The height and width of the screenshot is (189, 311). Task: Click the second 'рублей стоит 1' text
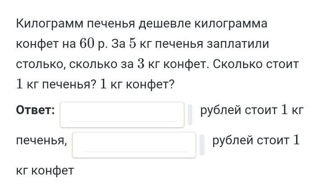(256, 140)
